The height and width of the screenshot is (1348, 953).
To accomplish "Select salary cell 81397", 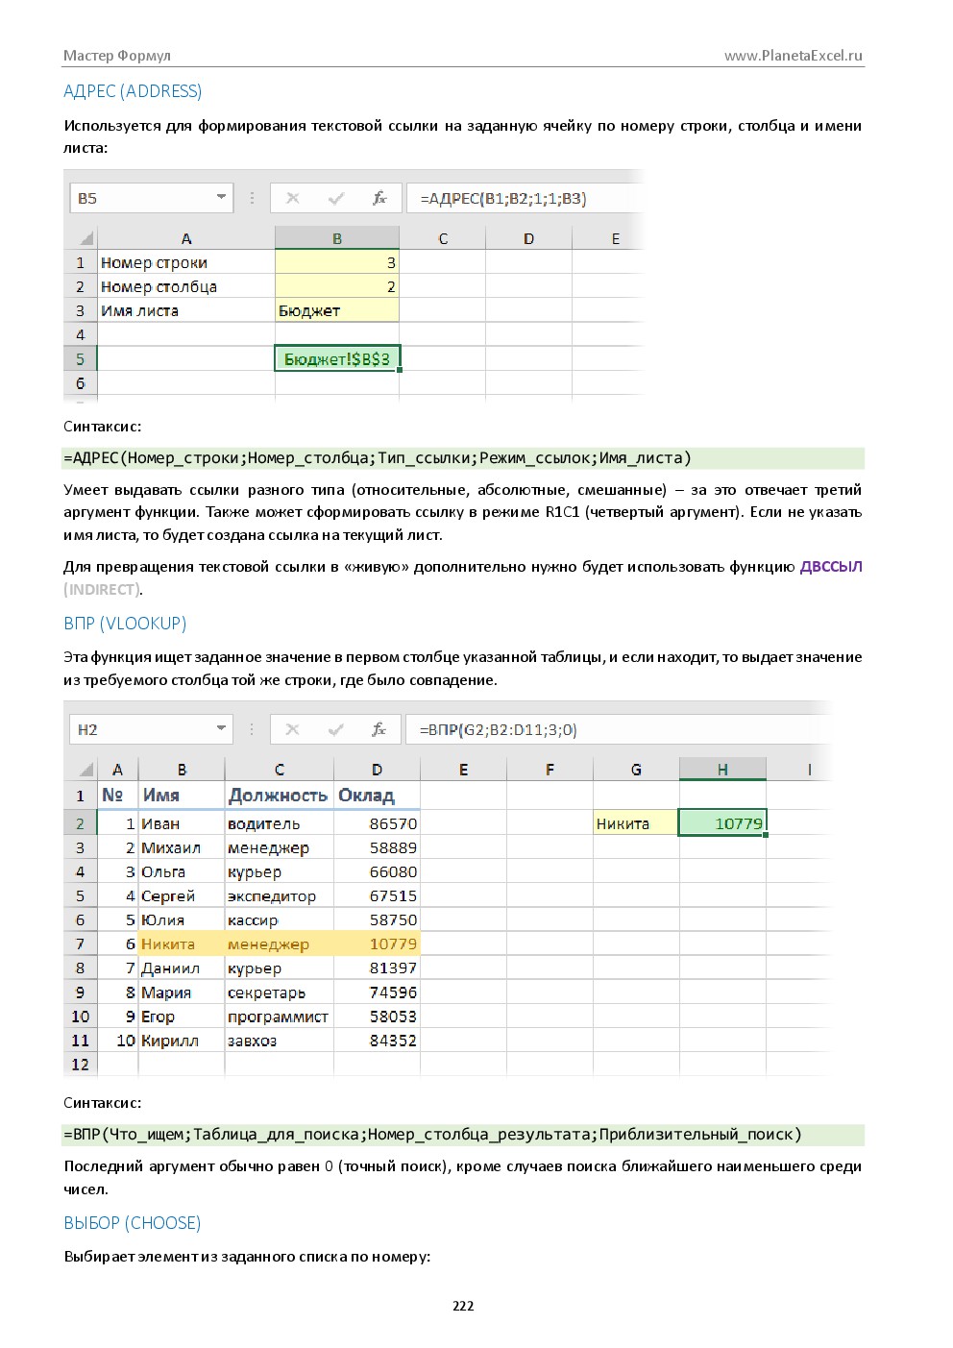I will pyautogui.click(x=377, y=968).
